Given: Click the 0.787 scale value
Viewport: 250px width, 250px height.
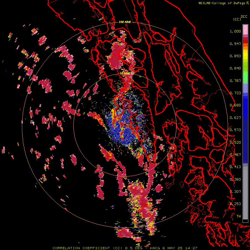Looking at the screenshot, I should 235,81.
